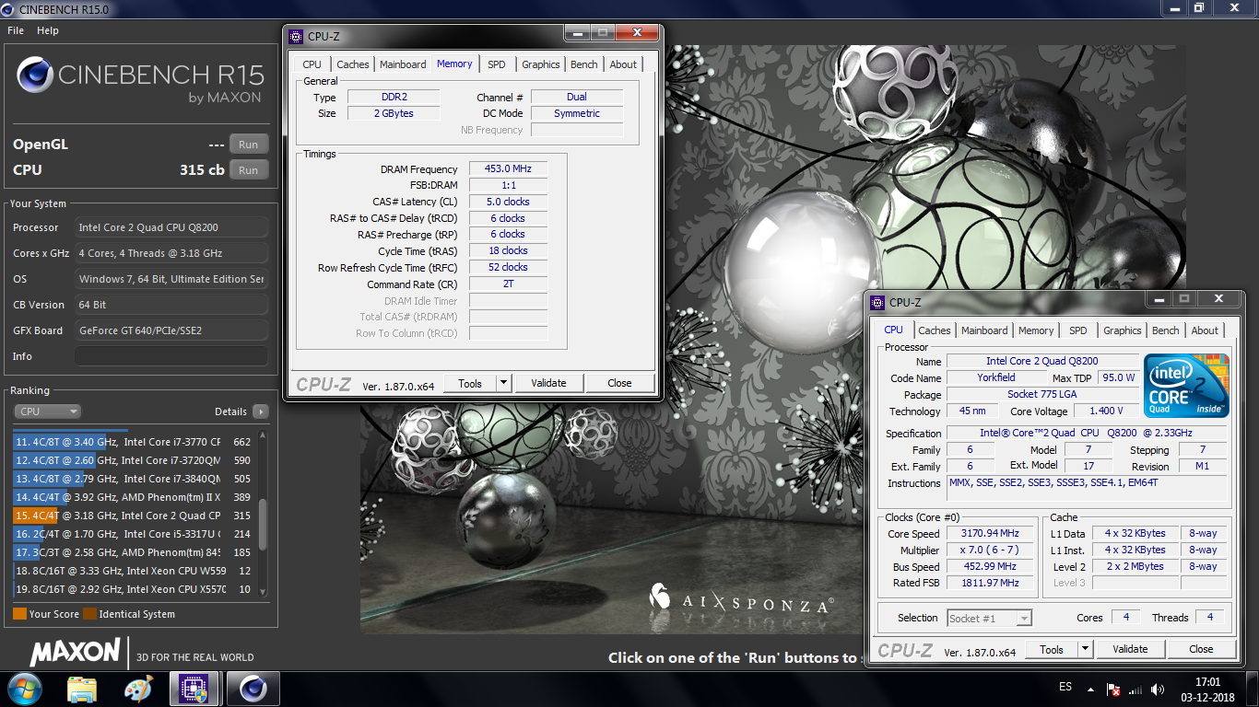Select highlighted ranking row Core 2 Quad 315

tap(133, 516)
